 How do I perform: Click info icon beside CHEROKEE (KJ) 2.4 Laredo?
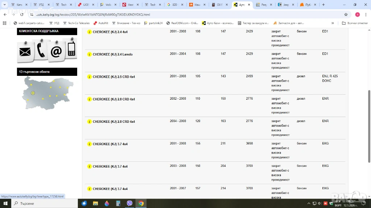[x=89, y=55]
